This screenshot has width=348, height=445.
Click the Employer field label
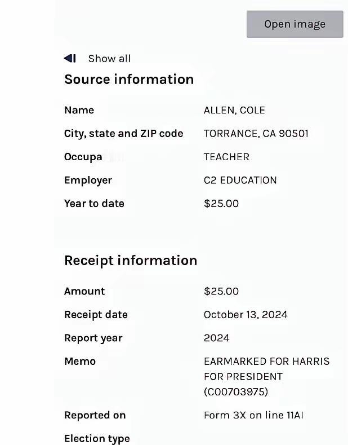pyautogui.click(x=88, y=180)
